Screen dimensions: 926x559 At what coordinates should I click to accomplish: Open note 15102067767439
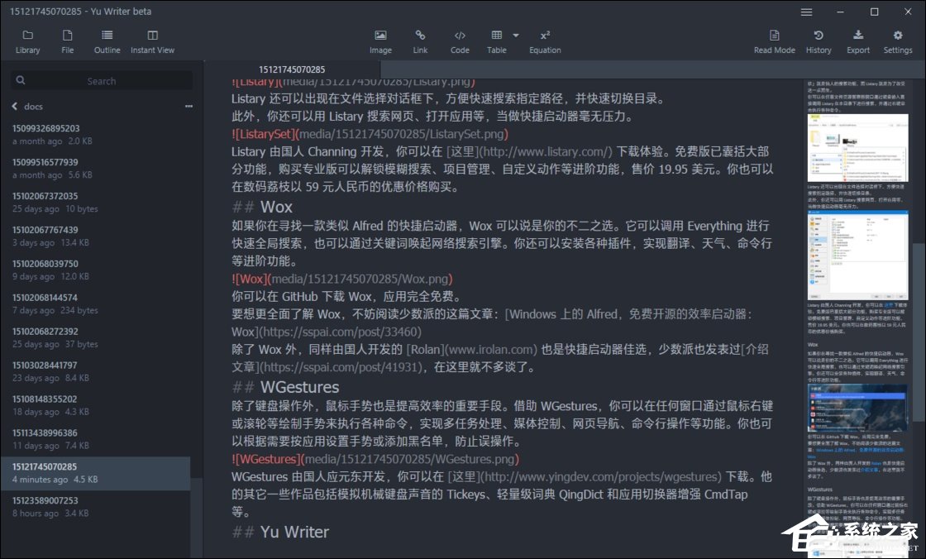[x=96, y=236]
